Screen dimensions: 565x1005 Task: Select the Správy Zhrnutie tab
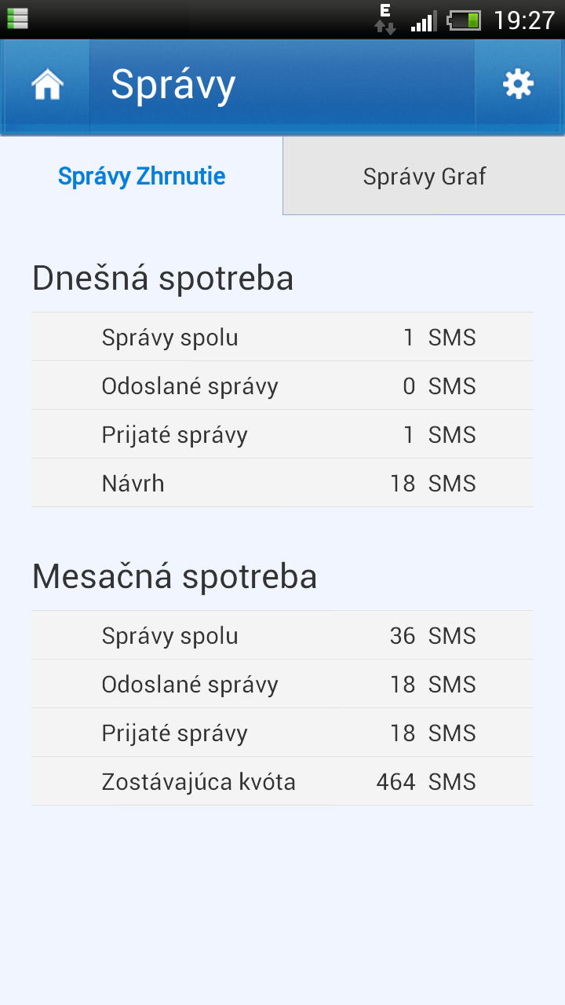[141, 176]
